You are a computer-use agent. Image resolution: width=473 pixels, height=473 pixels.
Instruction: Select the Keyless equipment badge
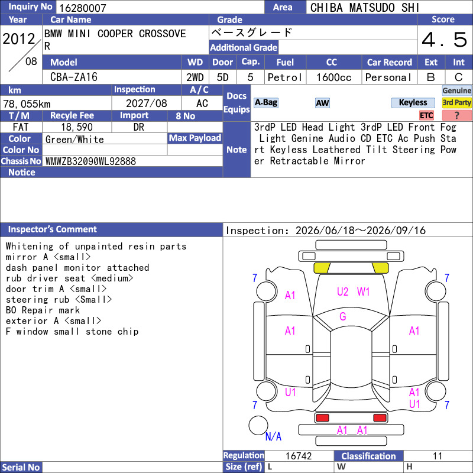pyautogui.click(x=413, y=102)
